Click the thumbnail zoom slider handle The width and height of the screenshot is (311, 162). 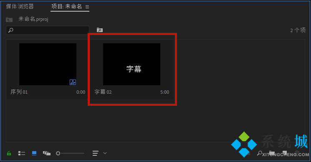(58, 153)
